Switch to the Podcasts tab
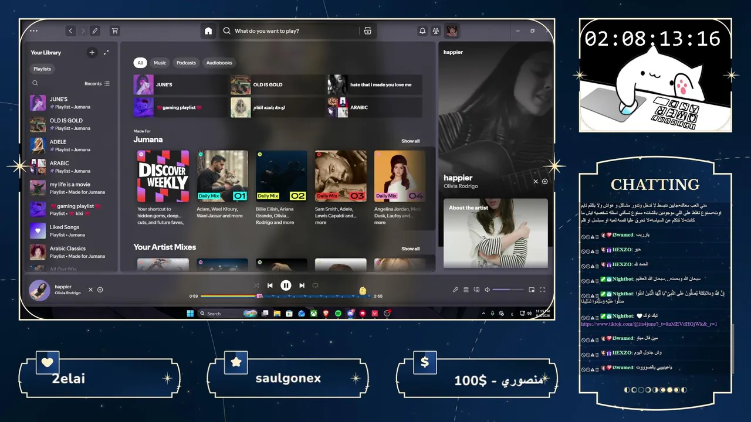The height and width of the screenshot is (422, 751). (186, 63)
